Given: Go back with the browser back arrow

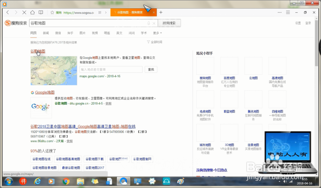Looking at the screenshot, I should [8, 12].
